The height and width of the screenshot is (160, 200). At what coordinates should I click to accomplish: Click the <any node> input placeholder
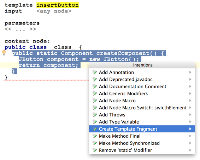tap(54, 11)
